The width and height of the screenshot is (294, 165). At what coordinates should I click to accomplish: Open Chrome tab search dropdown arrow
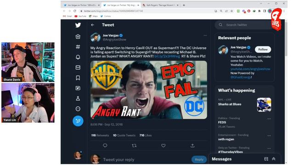(x=261, y=3)
